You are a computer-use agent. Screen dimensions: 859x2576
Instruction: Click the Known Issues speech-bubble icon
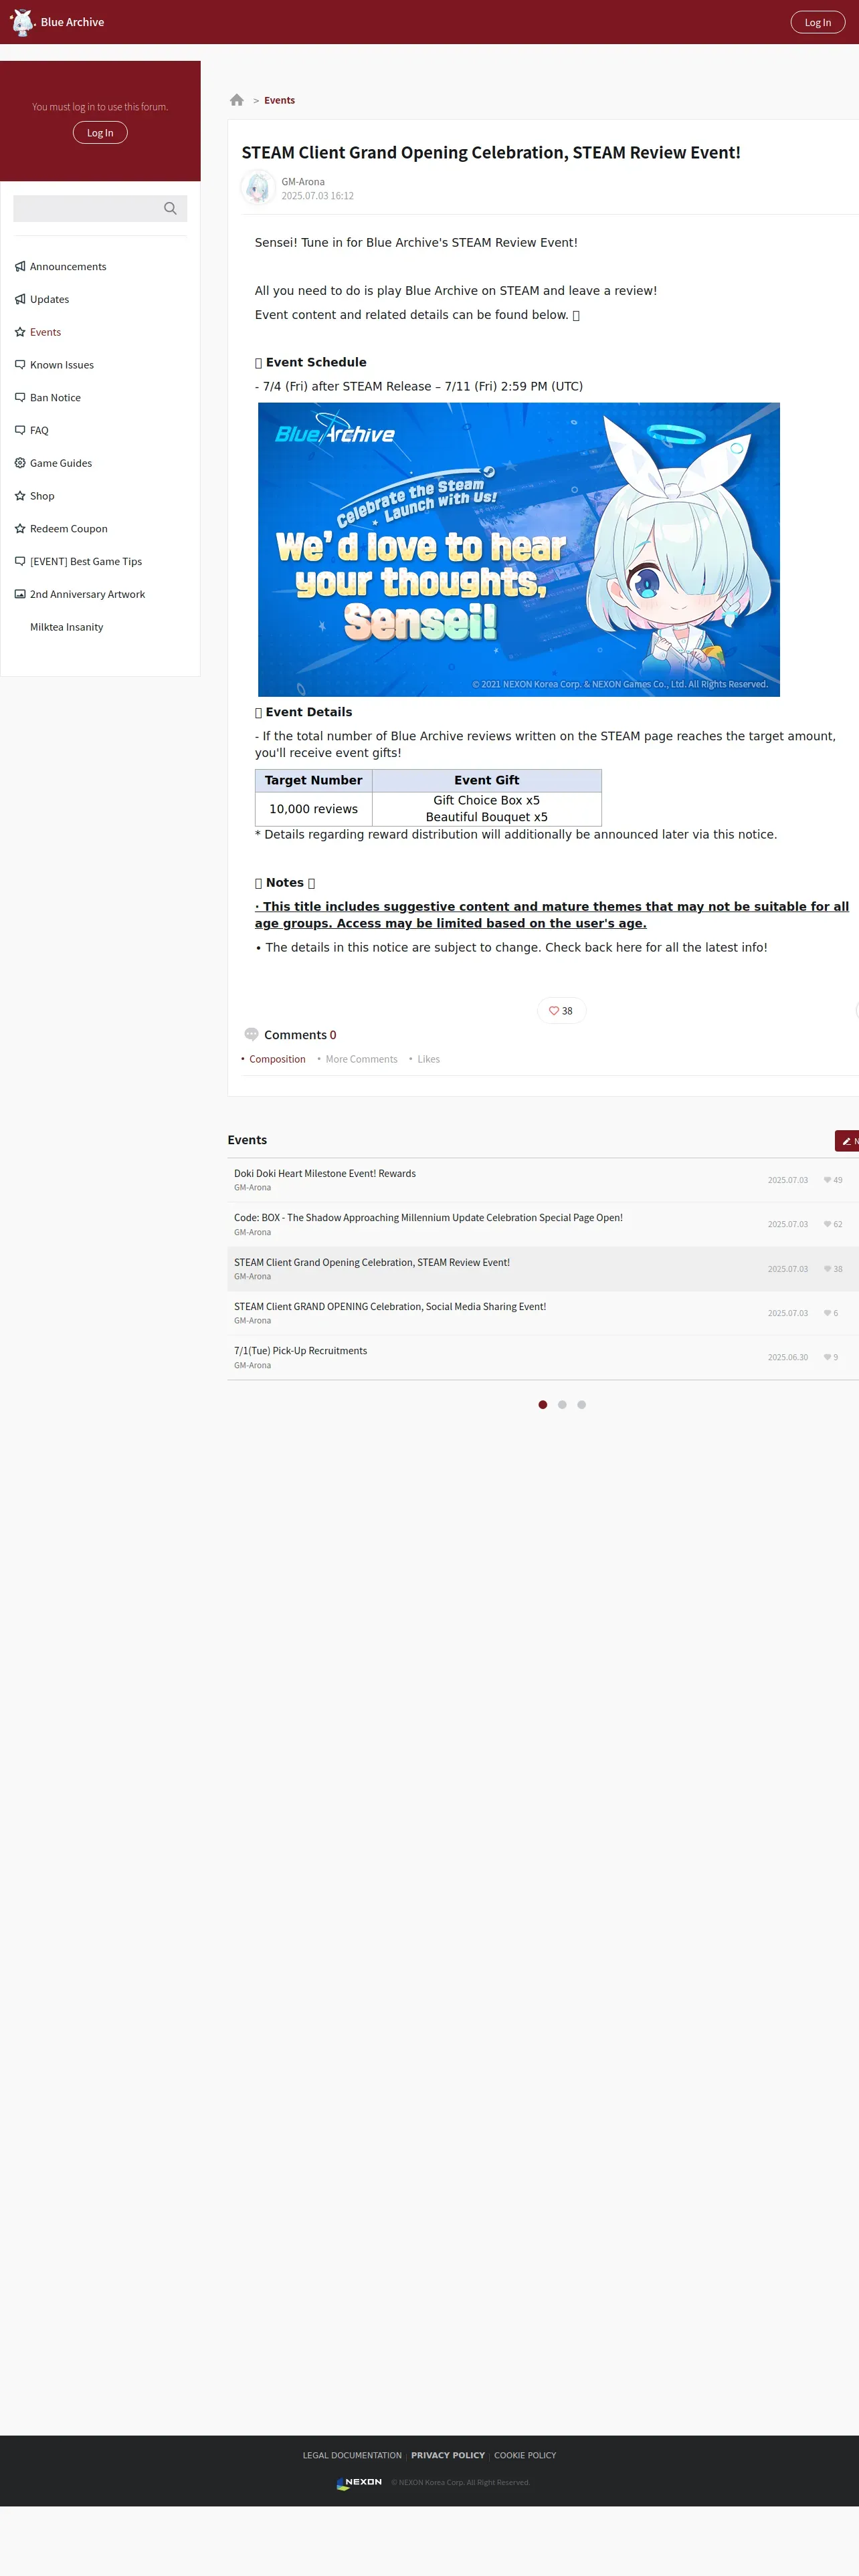pyautogui.click(x=20, y=365)
